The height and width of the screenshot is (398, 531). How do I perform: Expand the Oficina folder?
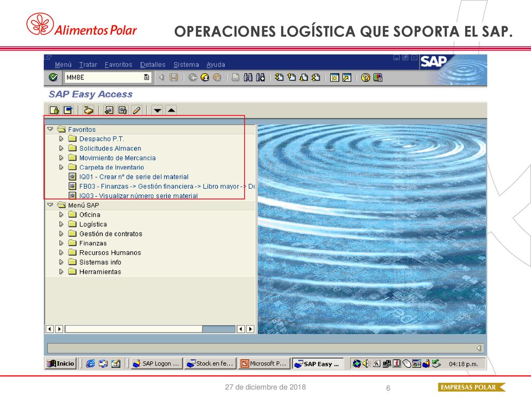point(61,215)
